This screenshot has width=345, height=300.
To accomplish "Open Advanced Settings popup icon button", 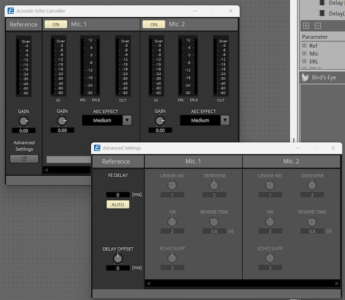I will (x=24, y=158).
